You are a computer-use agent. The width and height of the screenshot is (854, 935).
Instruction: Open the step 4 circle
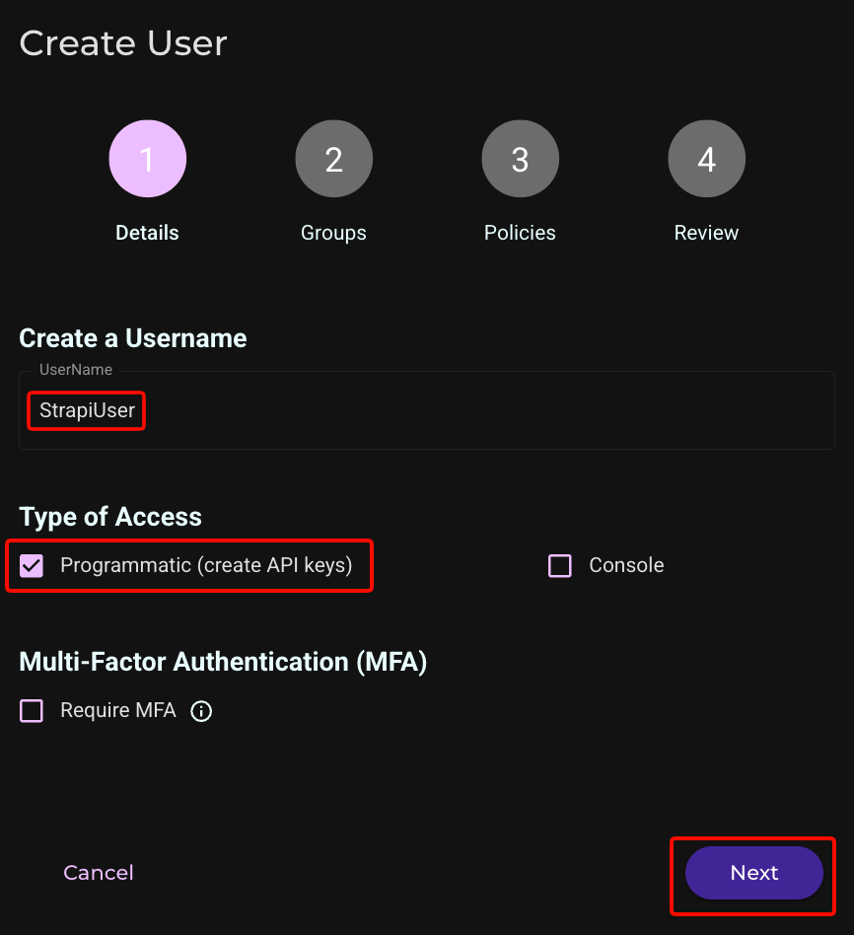[707, 159]
